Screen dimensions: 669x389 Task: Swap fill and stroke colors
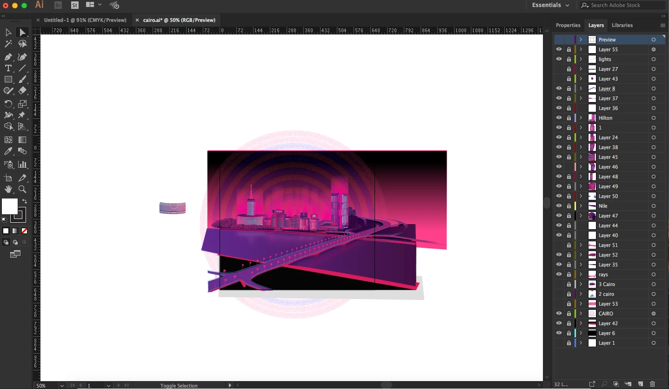(x=25, y=201)
